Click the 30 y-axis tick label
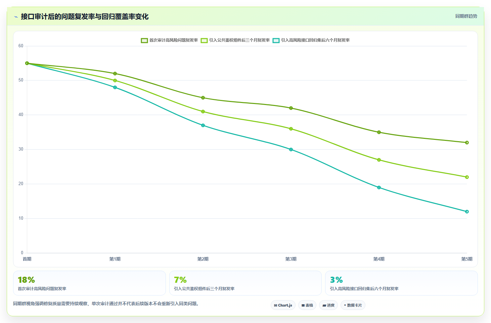The height and width of the screenshot is (323, 491). 21,149
